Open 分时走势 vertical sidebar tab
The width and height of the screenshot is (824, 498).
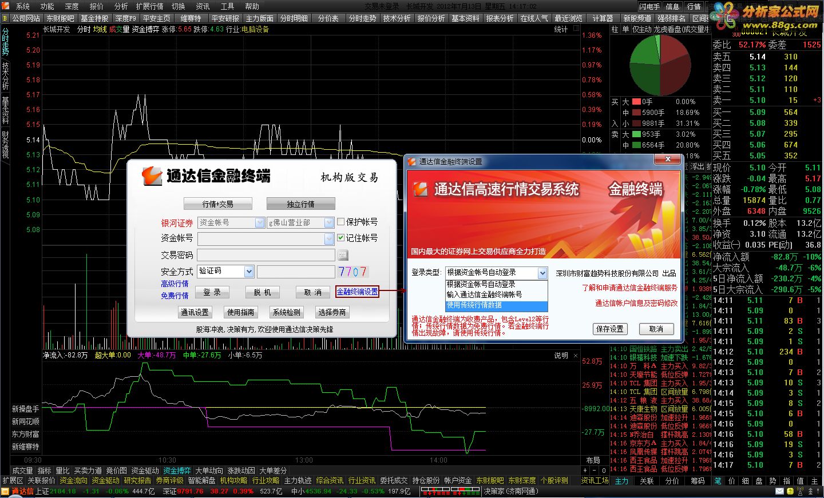pos(5,41)
